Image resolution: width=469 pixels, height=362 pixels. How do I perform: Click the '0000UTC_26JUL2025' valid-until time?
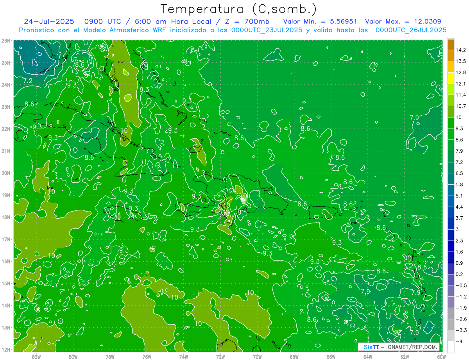(x=411, y=30)
